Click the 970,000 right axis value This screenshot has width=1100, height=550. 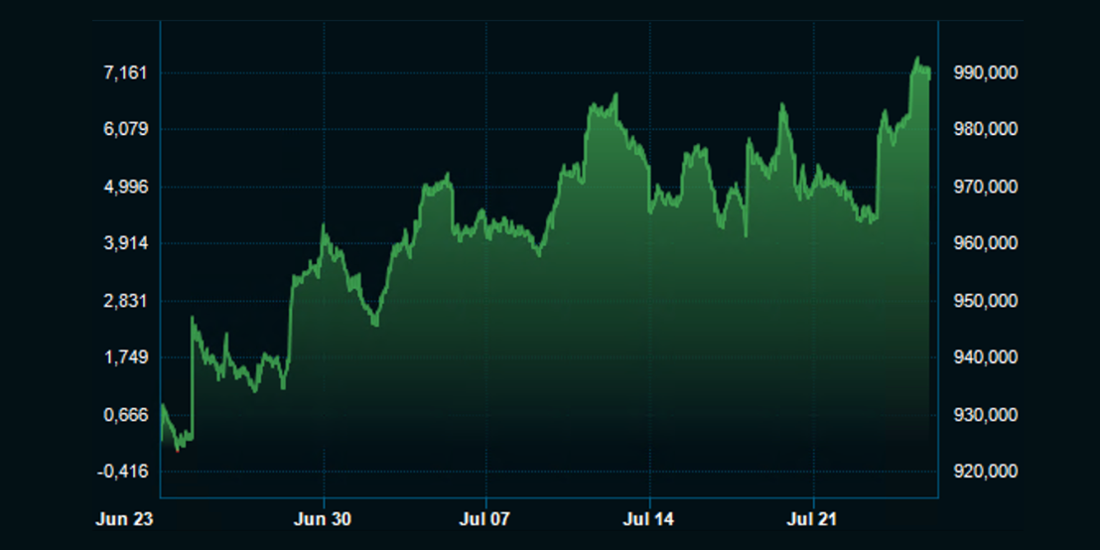click(985, 187)
